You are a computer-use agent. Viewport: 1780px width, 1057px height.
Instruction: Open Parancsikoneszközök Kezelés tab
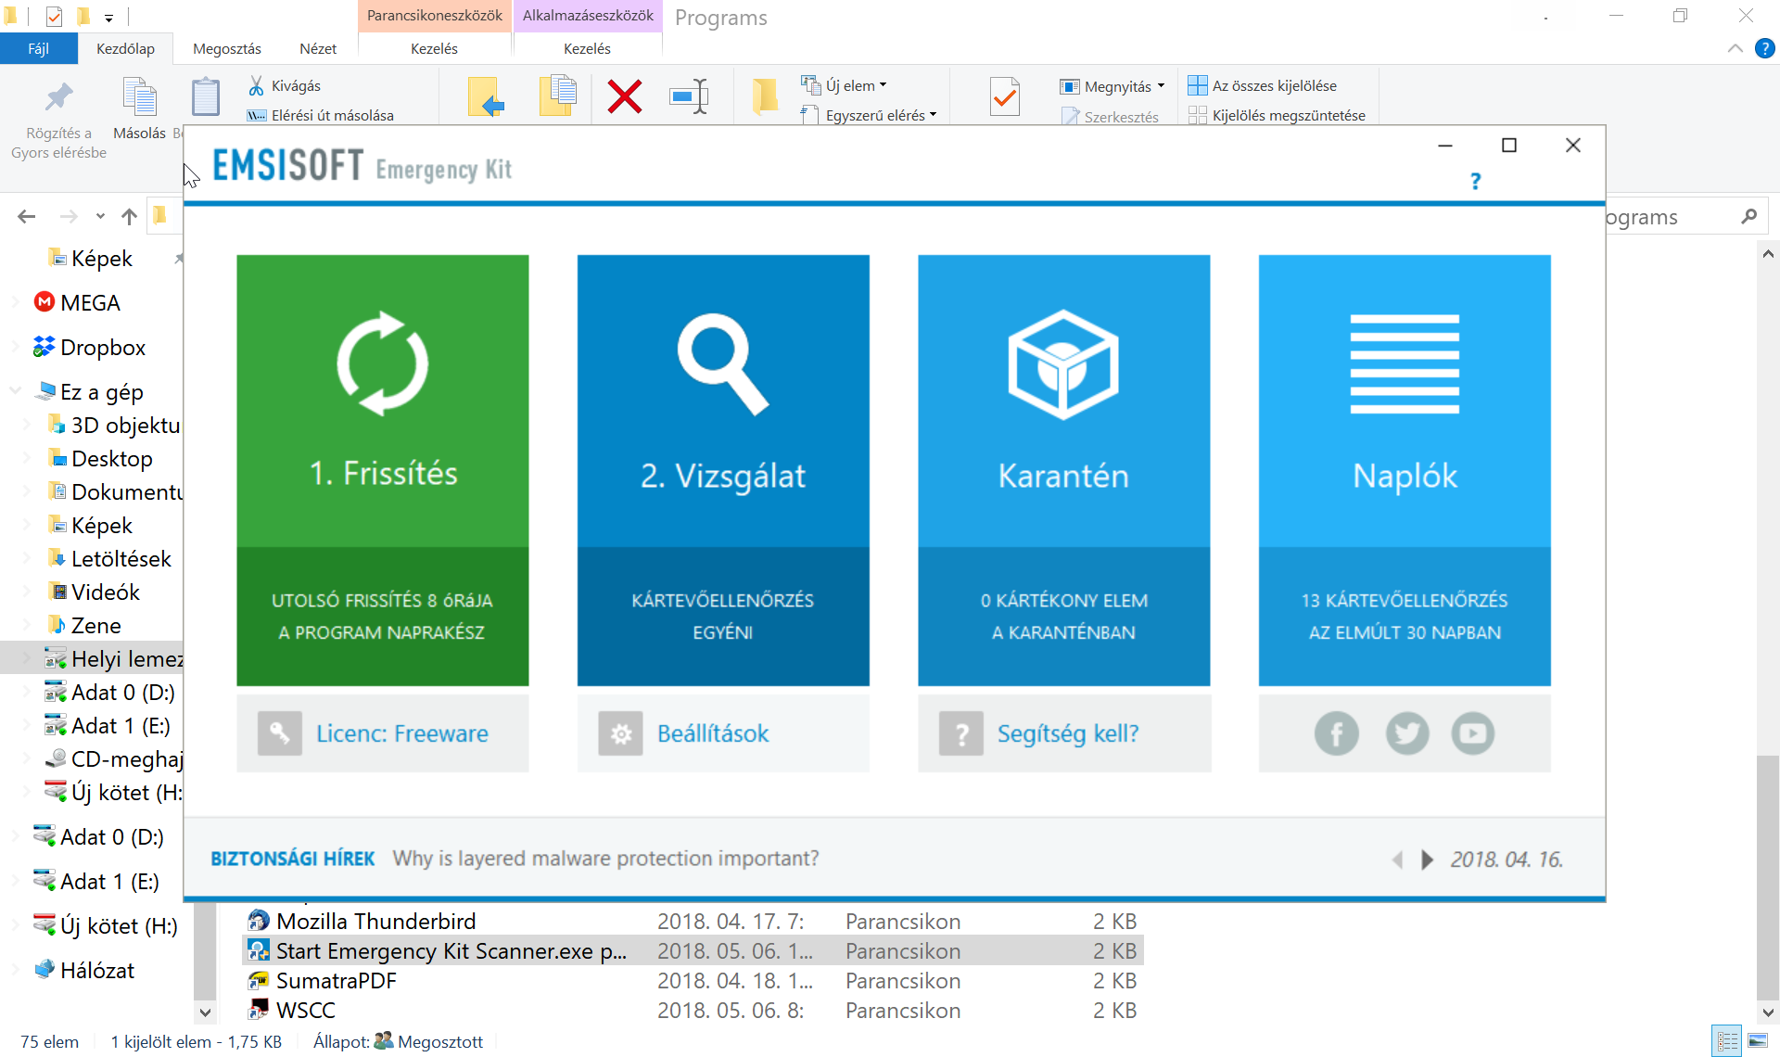click(434, 48)
